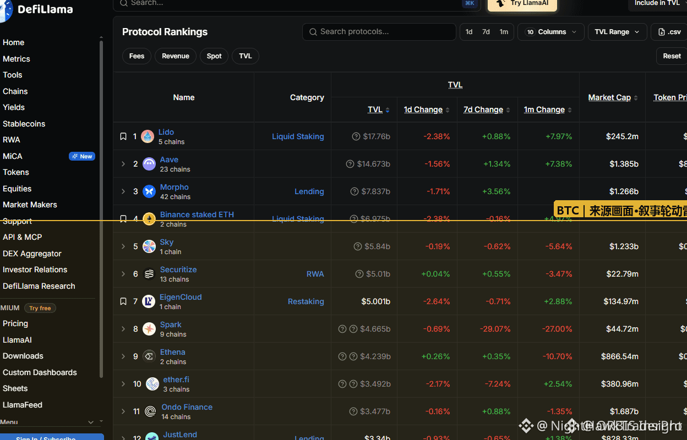Expand the Spark row chevron
This screenshot has width=687, height=440.
click(123, 329)
